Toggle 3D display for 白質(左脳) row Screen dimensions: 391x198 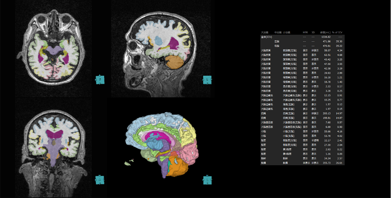(x=314, y=113)
